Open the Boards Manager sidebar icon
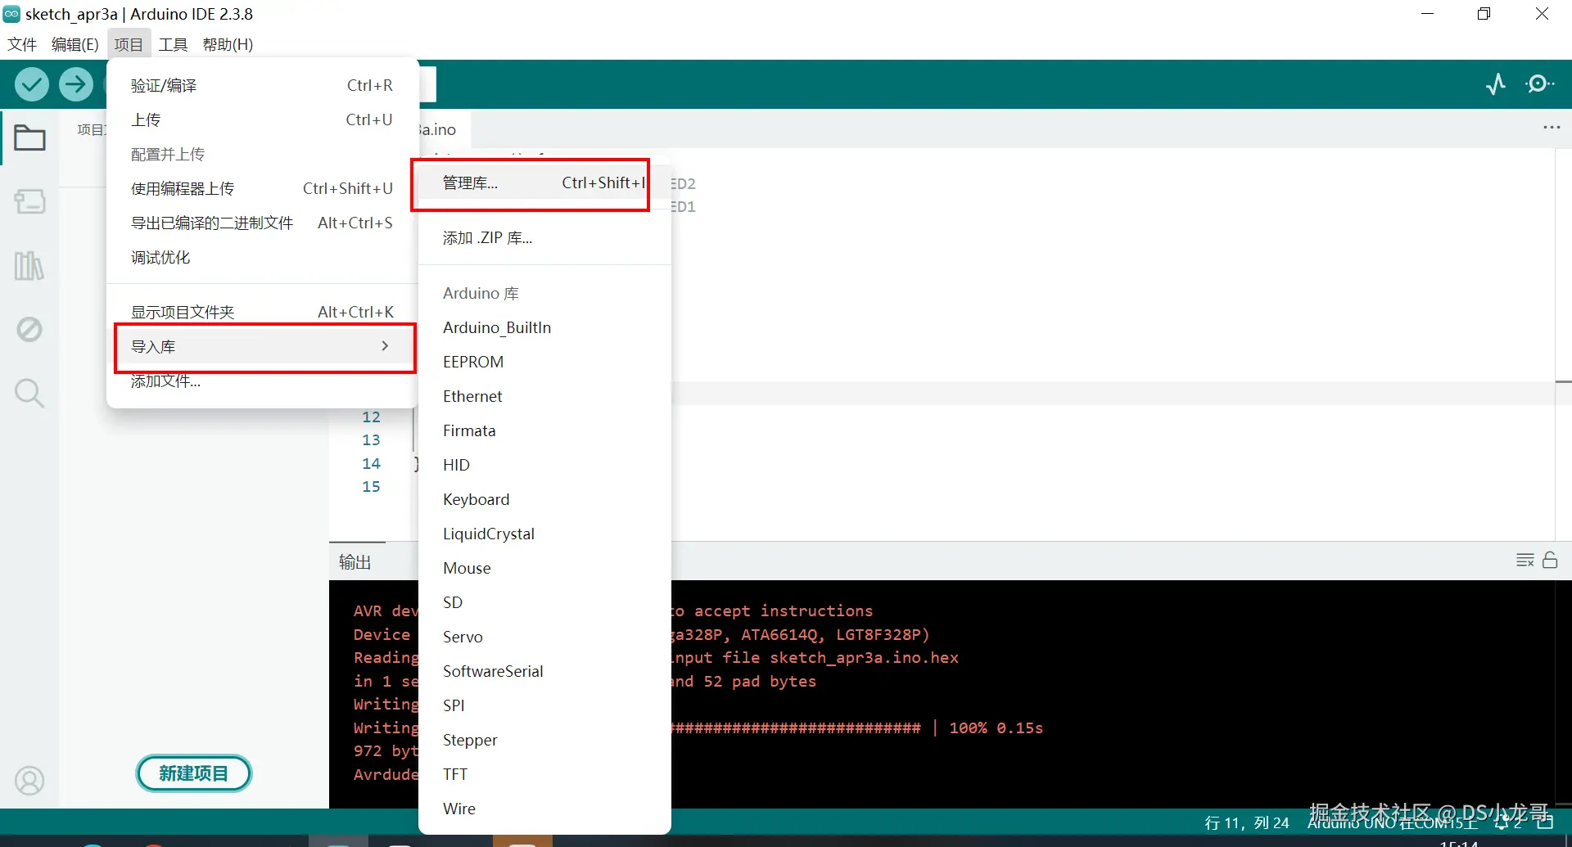 pyautogui.click(x=29, y=201)
